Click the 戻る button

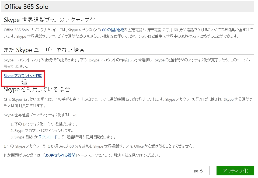[198, 171]
